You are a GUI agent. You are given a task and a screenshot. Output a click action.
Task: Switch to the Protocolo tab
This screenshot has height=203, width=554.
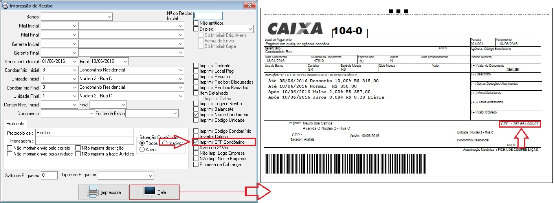coord(15,123)
